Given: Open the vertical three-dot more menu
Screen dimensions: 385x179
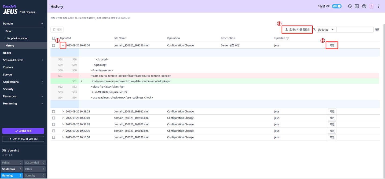Looking at the screenshot, I should [379, 6].
